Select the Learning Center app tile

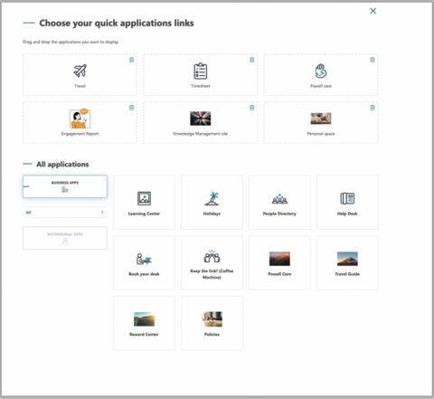point(144,203)
